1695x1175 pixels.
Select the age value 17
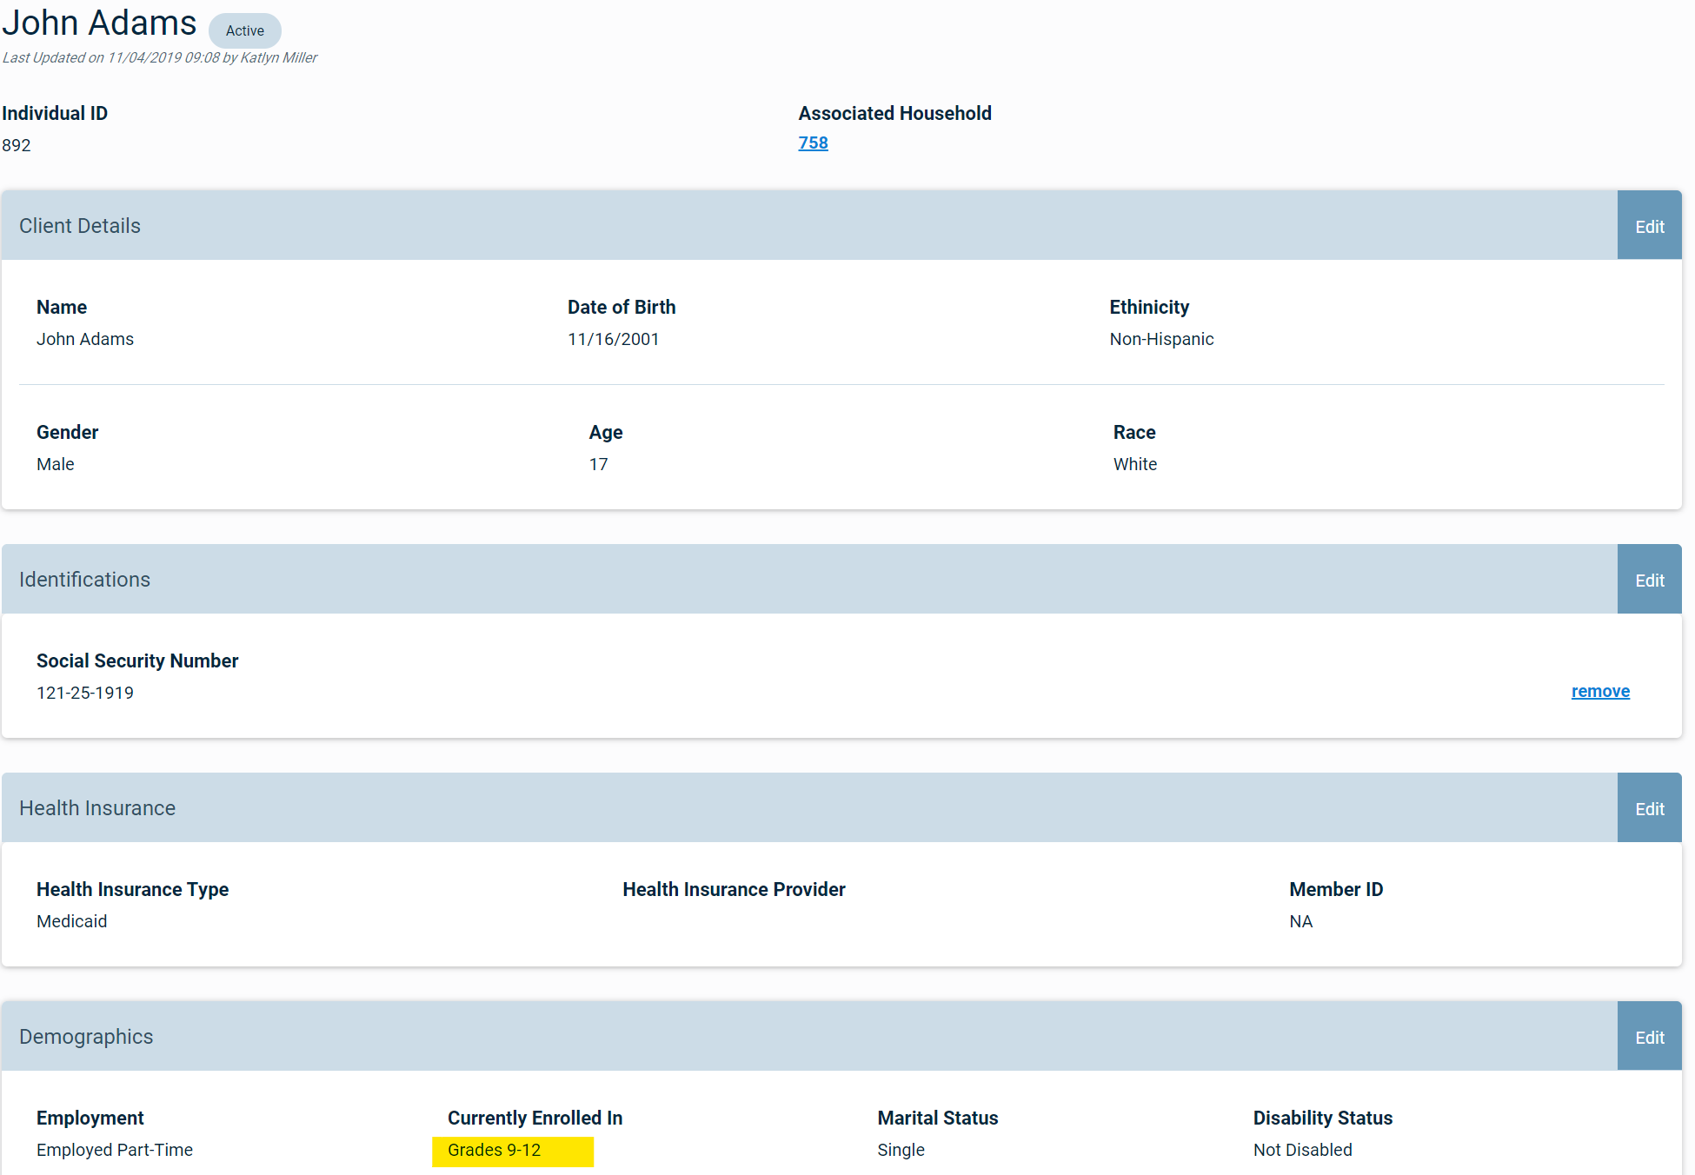point(599,464)
